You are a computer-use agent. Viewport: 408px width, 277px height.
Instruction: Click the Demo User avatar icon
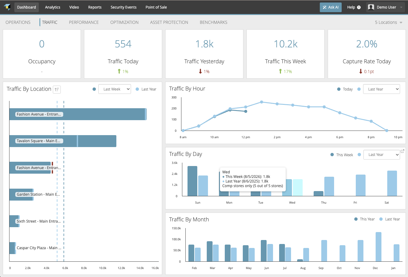pyautogui.click(x=371, y=7)
